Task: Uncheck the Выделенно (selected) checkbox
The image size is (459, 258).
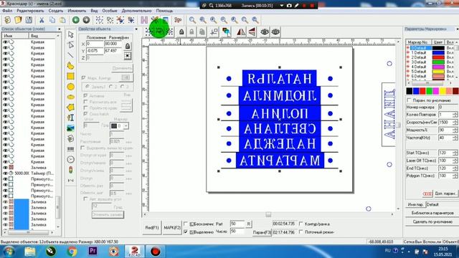Action: pyautogui.click(x=186, y=232)
